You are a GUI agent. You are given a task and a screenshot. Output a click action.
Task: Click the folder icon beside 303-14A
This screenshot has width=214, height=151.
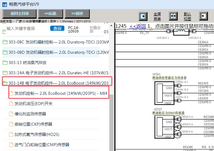click(x=5, y=73)
